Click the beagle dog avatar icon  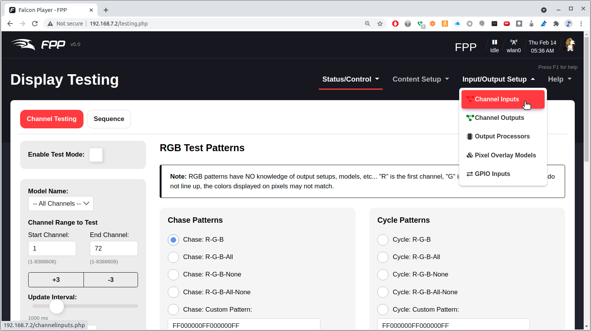pyautogui.click(x=570, y=45)
